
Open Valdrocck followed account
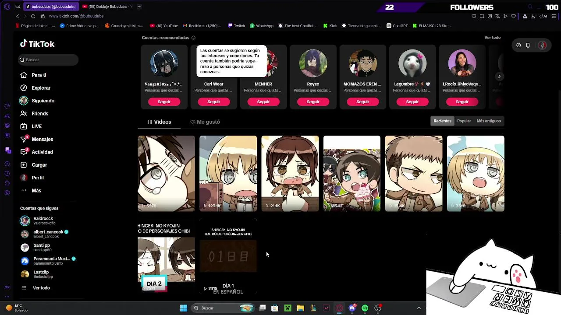(x=38, y=220)
